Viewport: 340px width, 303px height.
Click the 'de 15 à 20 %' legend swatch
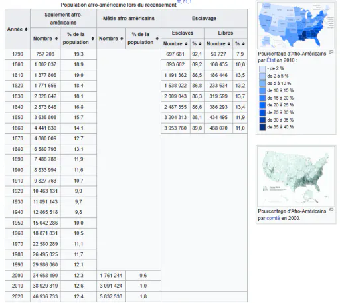point(262,98)
